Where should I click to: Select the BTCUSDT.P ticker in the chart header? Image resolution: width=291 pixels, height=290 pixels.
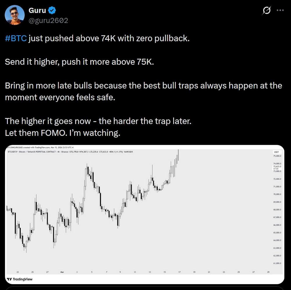coord(13,151)
